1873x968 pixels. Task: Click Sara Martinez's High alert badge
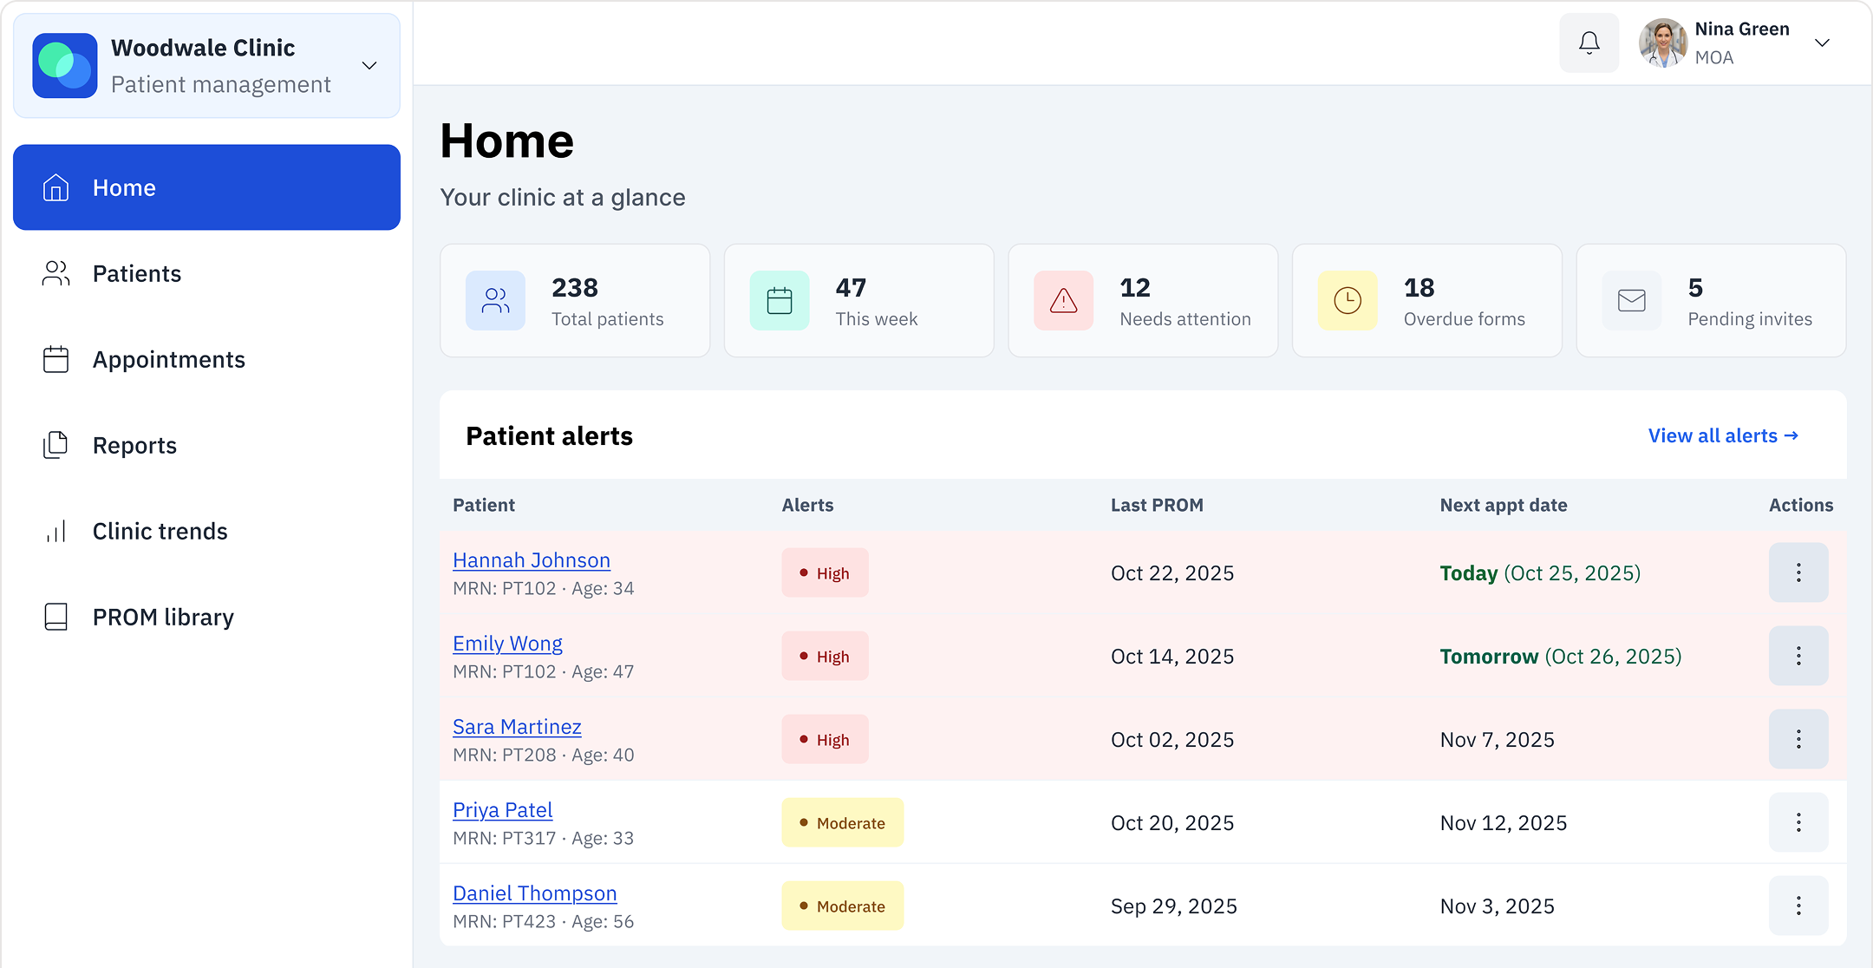pyautogui.click(x=824, y=739)
